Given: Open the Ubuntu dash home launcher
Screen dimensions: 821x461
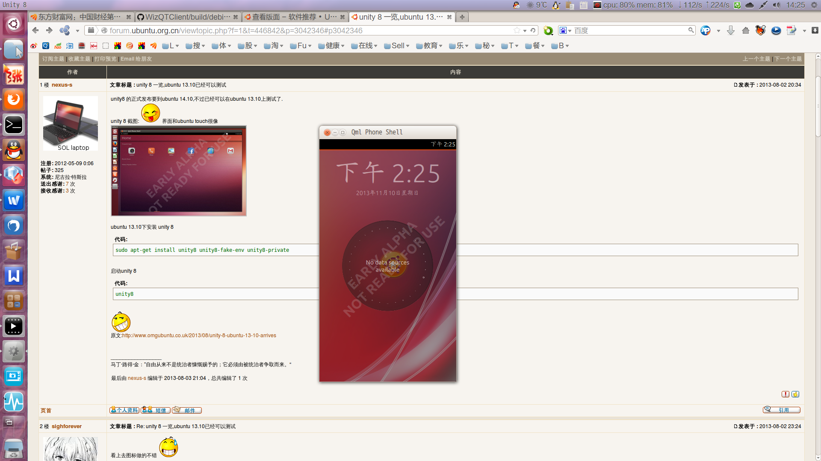Looking at the screenshot, I should pyautogui.click(x=14, y=24).
